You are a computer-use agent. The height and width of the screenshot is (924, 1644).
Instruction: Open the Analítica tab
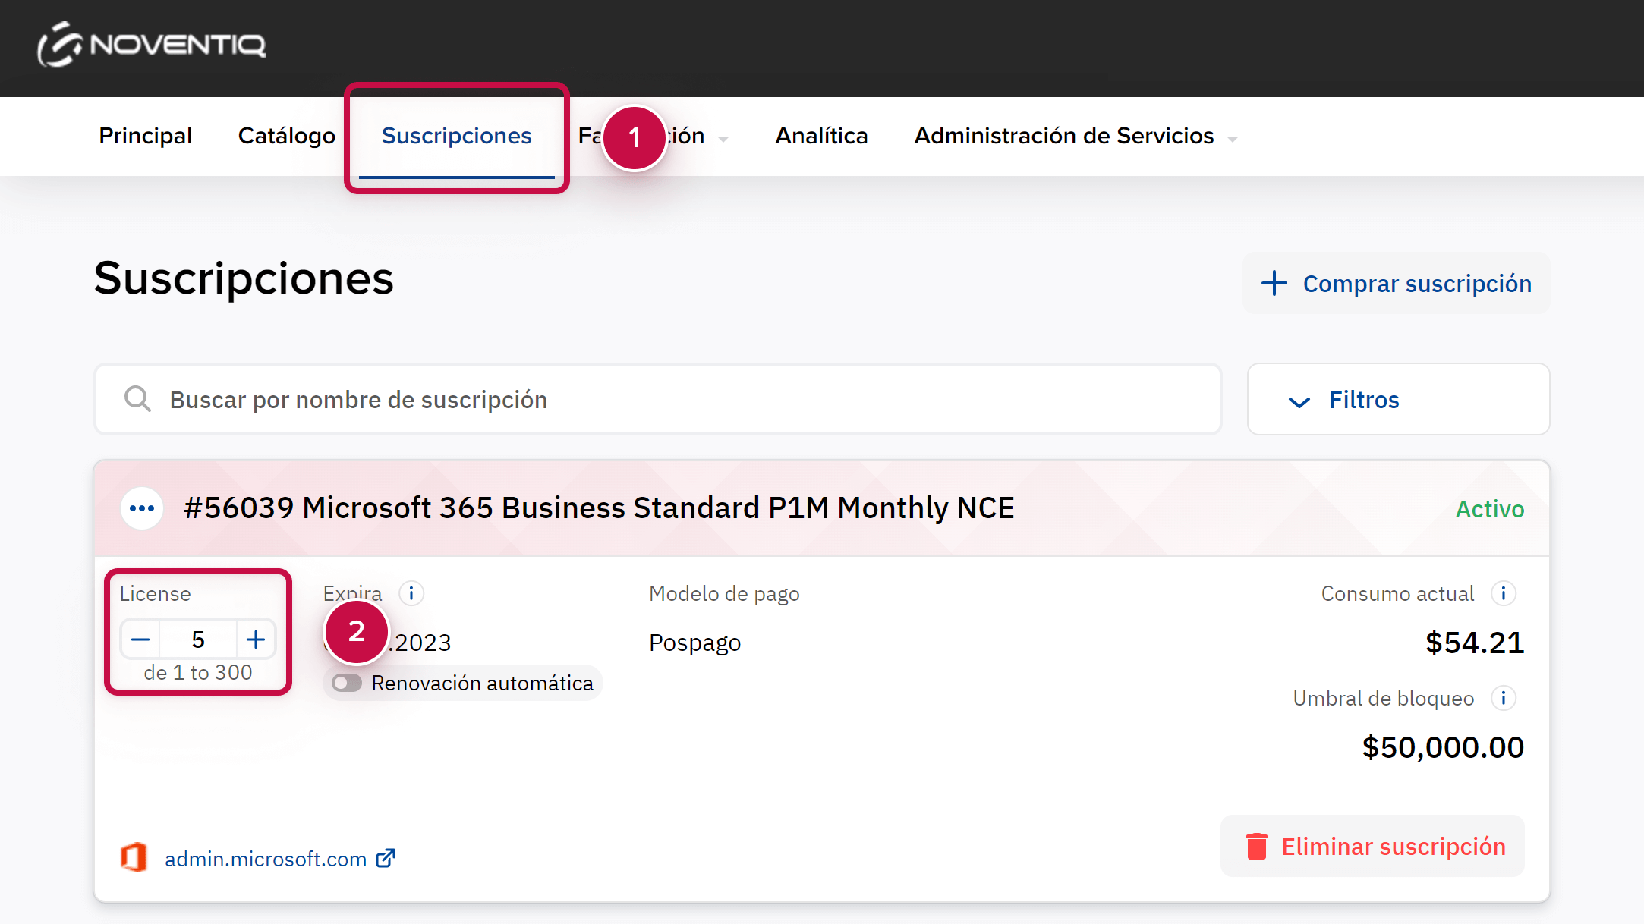(x=821, y=136)
